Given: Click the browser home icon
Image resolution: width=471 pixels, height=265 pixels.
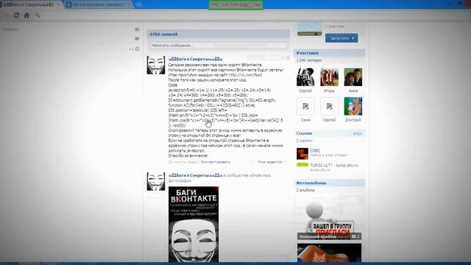Looking at the screenshot, I should (x=26, y=15).
